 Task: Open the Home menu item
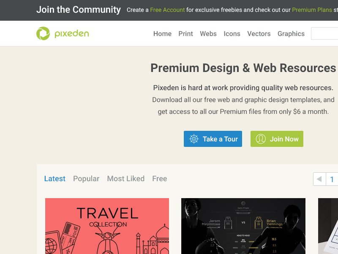coord(162,34)
